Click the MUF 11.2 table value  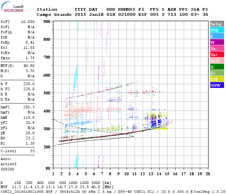pyautogui.click(x=16, y=187)
